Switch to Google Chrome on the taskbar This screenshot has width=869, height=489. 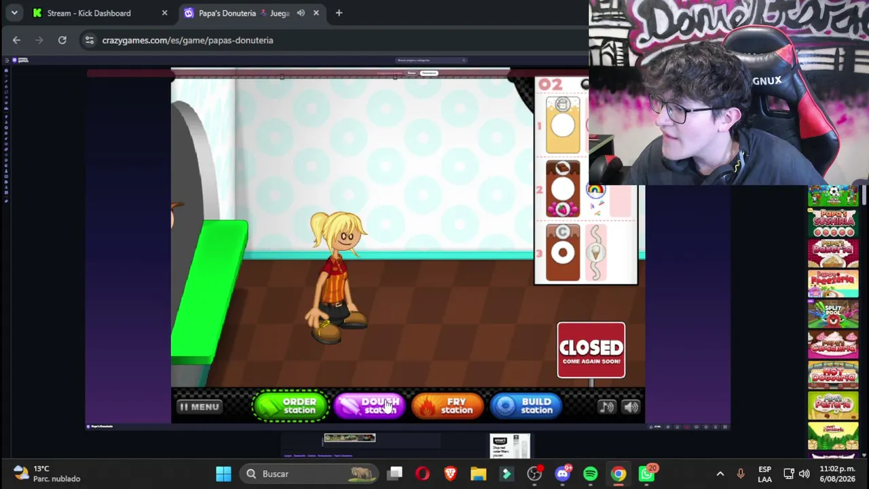coord(618,473)
